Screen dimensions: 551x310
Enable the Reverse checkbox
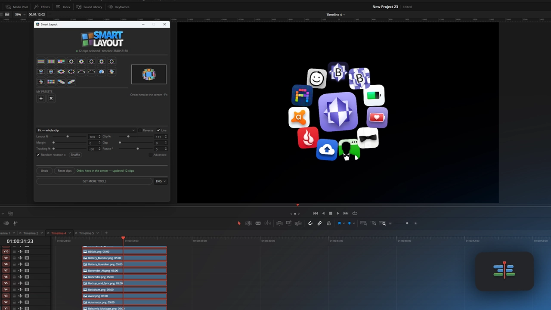pyautogui.click(x=140, y=130)
